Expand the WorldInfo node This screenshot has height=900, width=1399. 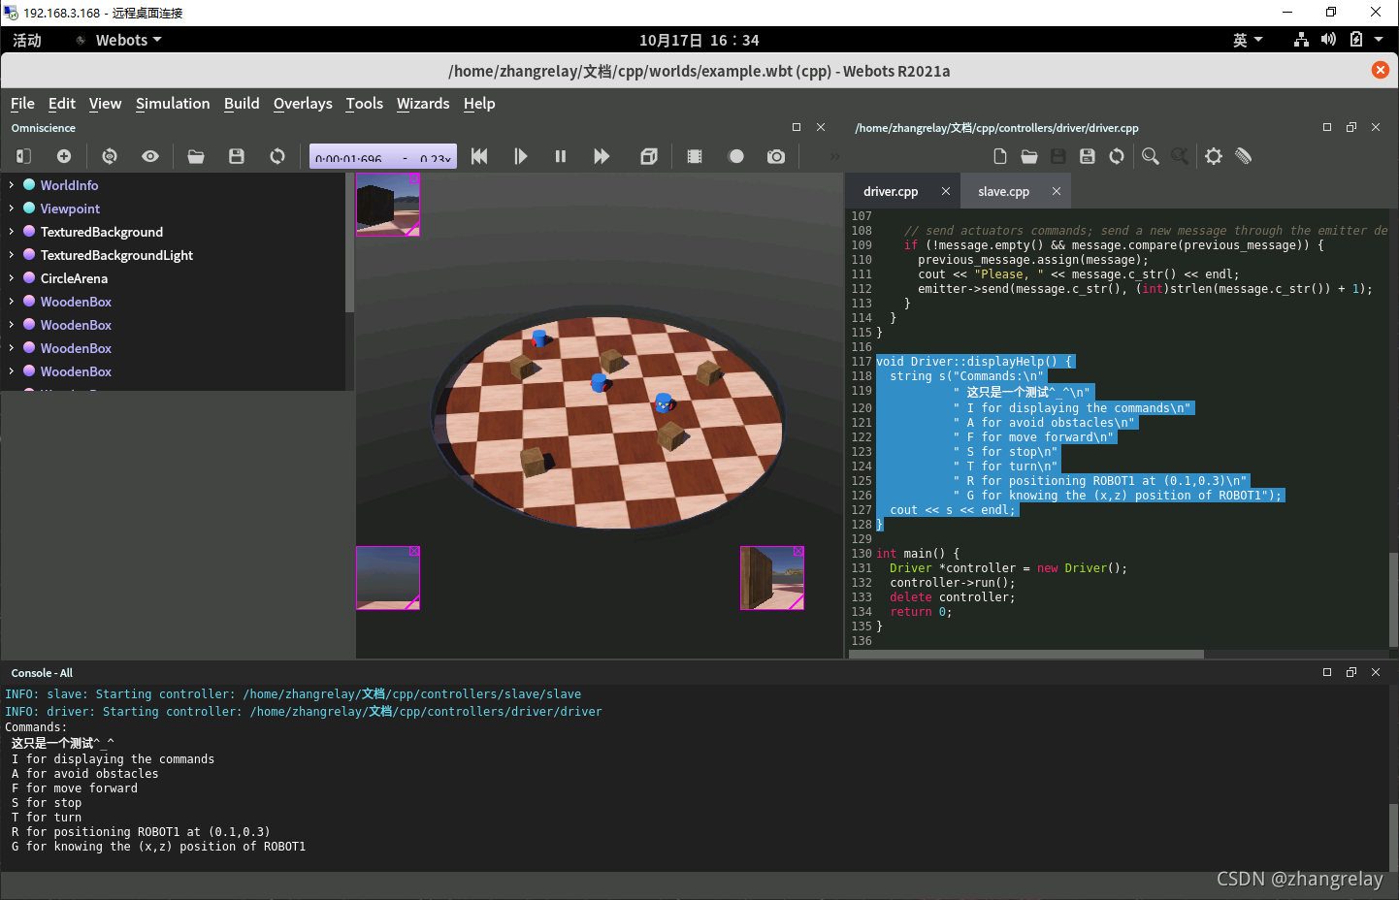12,185
